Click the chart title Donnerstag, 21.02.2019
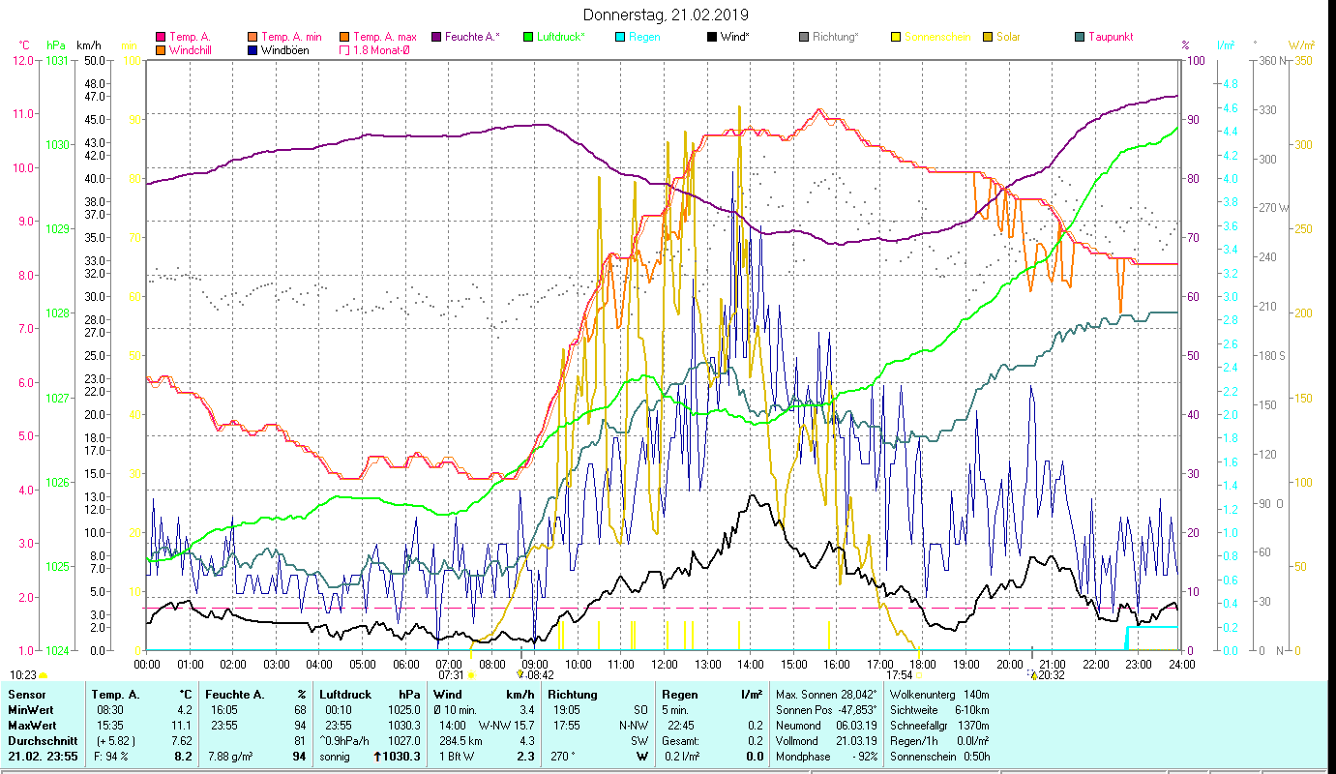The image size is (1336, 774). pos(667,15)
